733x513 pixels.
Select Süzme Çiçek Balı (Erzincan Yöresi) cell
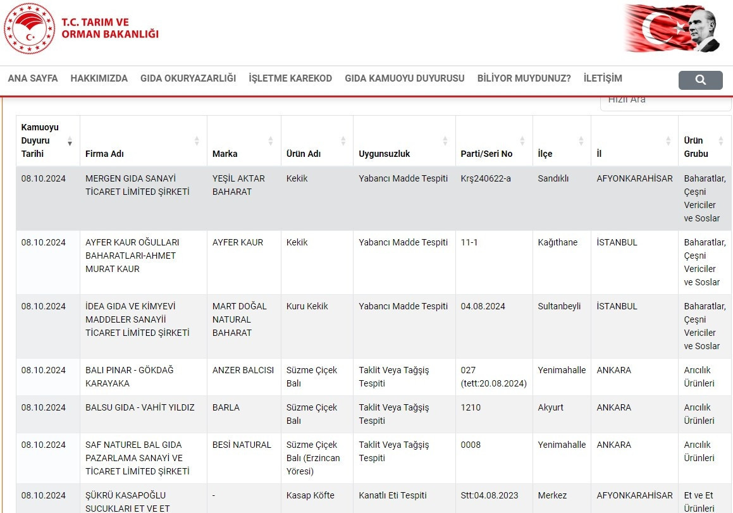(x=317, y=459)
